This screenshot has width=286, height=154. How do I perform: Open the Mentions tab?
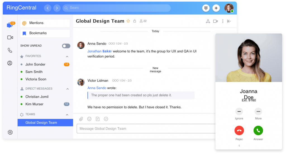[x=45, y=23]
